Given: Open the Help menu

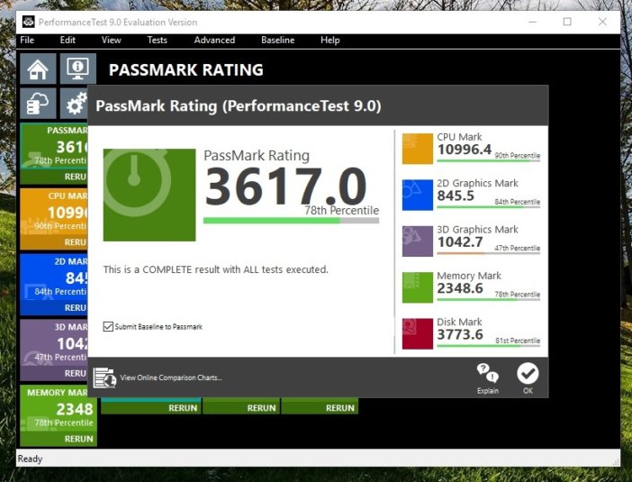Looking at the screenshot, I should point(330,40).
